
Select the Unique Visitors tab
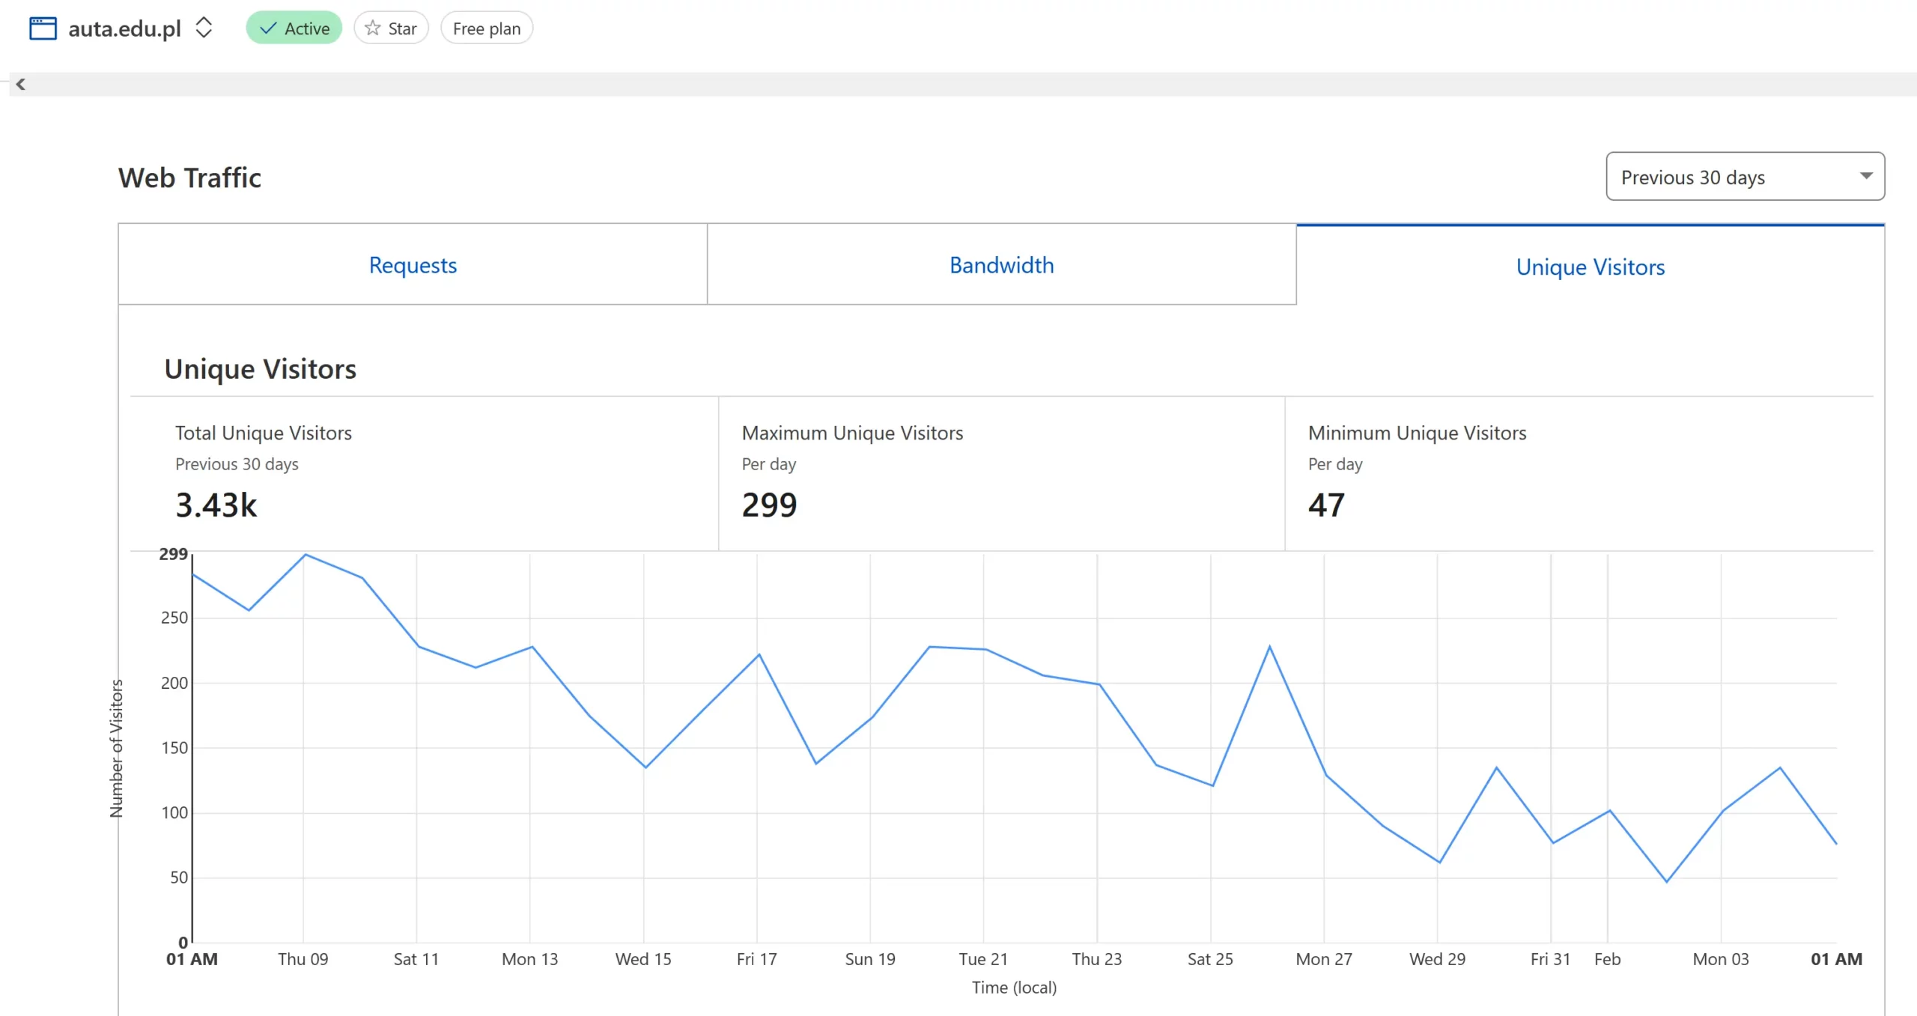(x=1590, y=267)
